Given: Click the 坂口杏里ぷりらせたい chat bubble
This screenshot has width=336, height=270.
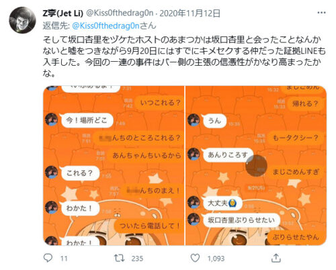Looking at the screenshot, I should (241, 220).
